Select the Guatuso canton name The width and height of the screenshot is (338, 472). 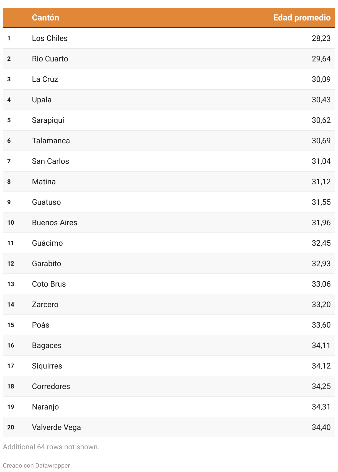pyautogui.click(x=46, y=202)
